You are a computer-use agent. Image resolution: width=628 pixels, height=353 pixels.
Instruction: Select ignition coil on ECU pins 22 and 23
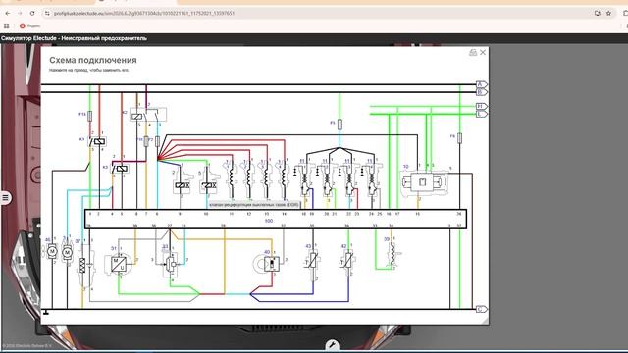point(349,180)
